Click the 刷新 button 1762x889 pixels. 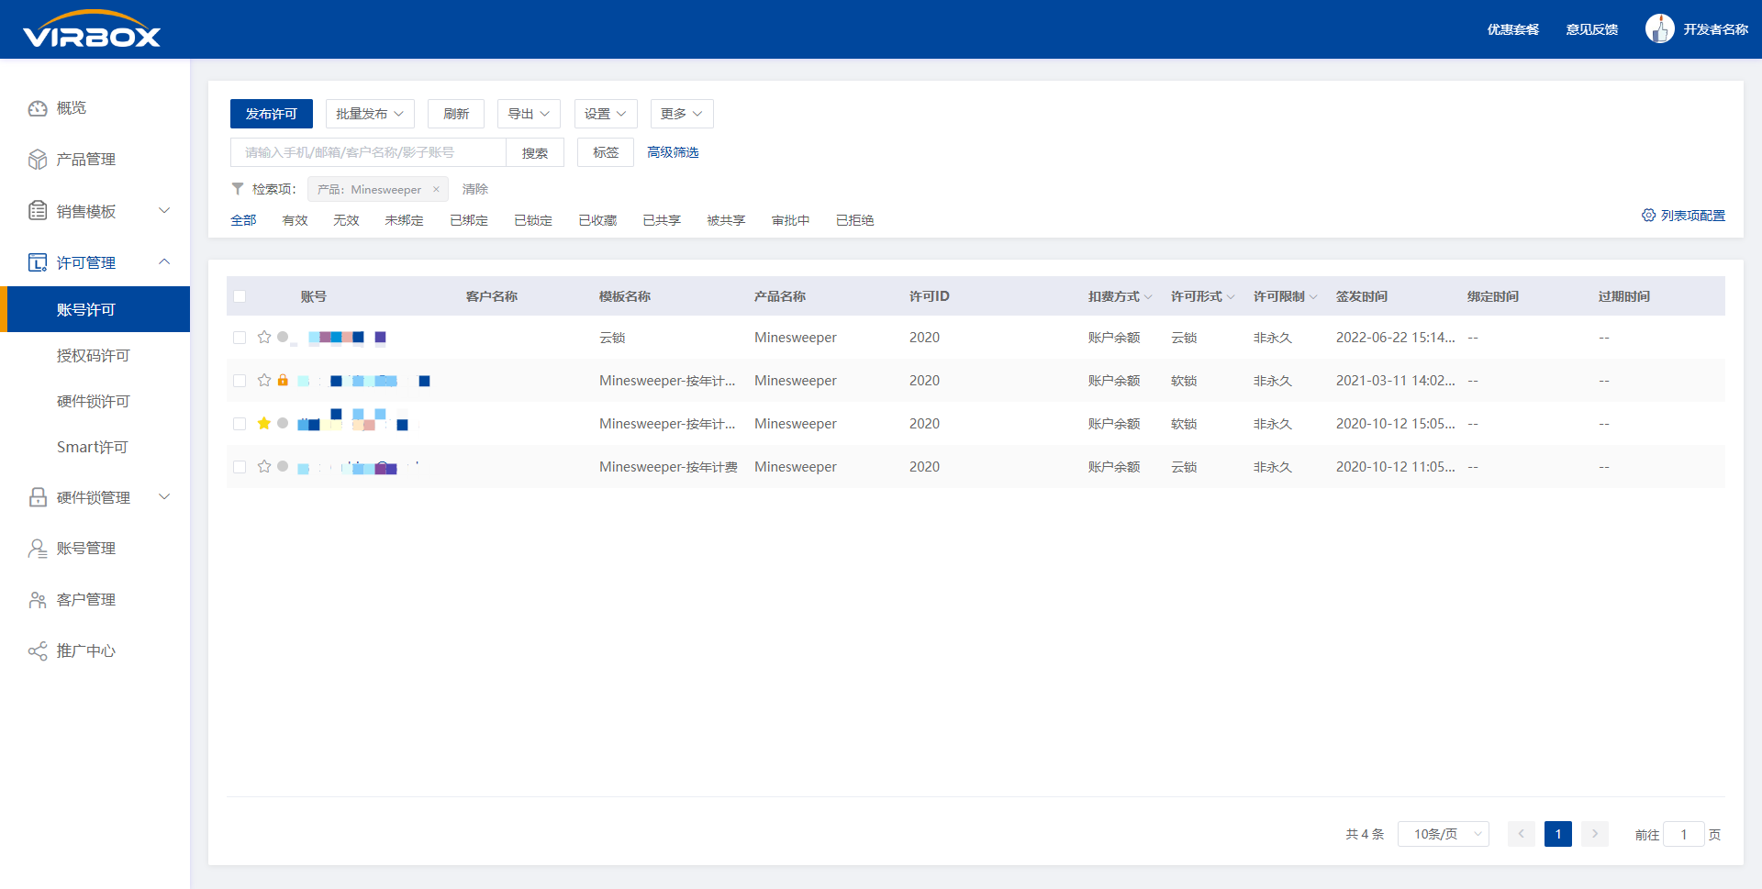[456, 114]
